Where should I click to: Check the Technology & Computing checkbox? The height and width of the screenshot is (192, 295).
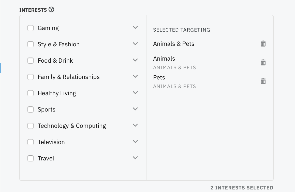(31, 126)
